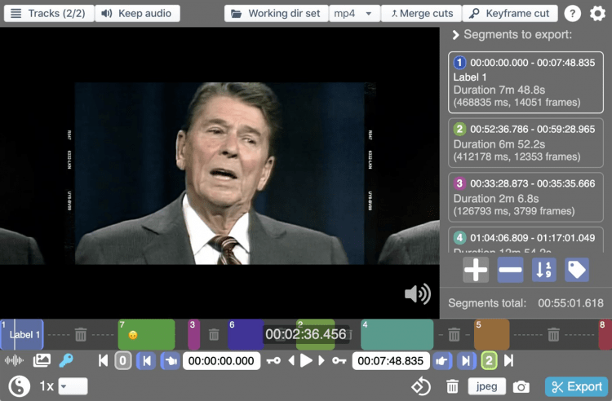The height and width of the screenshot is (401, 612).
Task: Toggle the Keyframe cut mode
Action: tap(510, 14)
